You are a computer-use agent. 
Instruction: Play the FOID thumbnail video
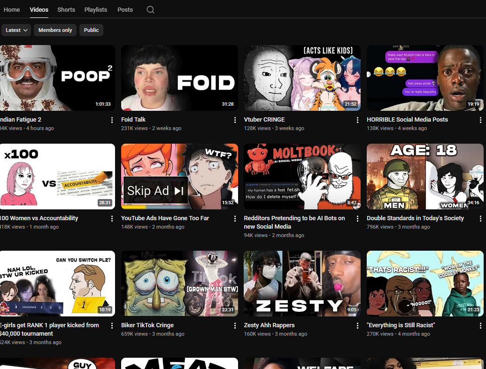179,78
